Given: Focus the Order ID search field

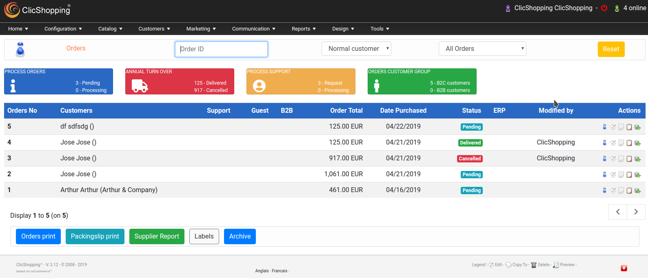Looking at the screenshot, I should tap(221, 49).
